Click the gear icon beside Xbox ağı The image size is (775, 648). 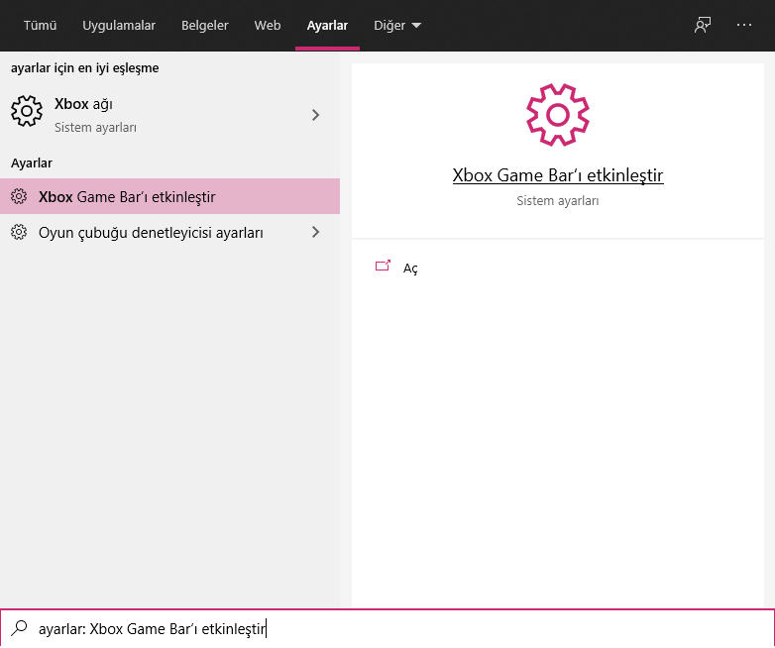[27, 112]
